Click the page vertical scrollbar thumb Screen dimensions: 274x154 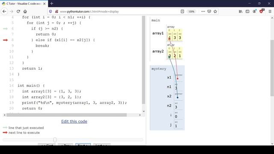coord(272,68)
